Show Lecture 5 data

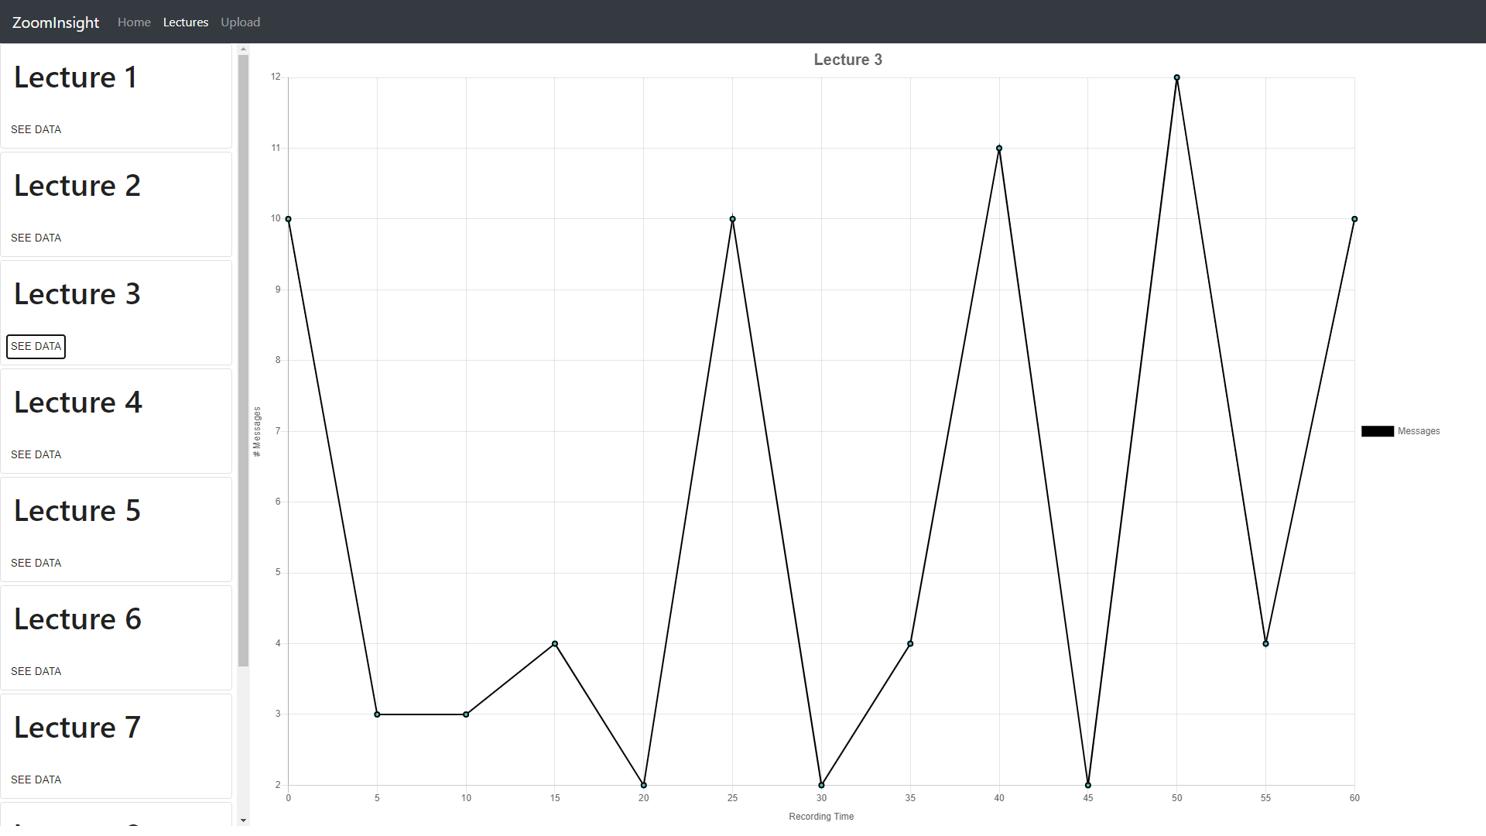click(36, 563)
